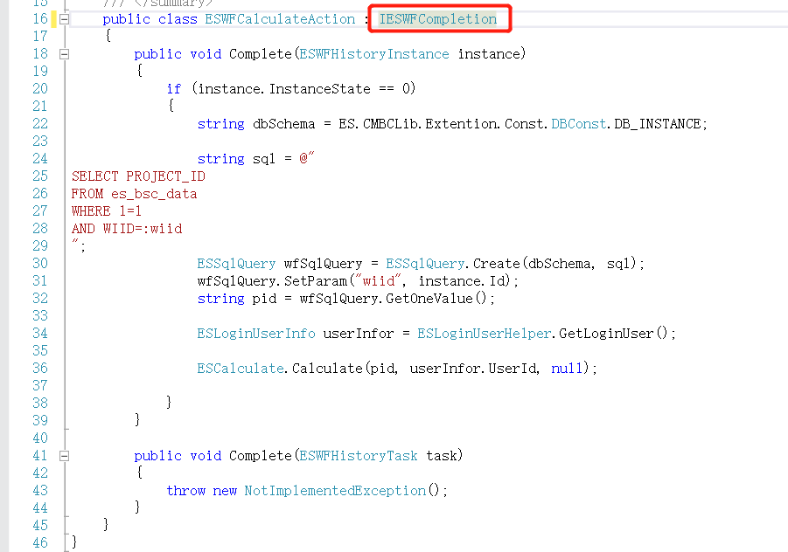Click InstanceState in the if condition
This screenshot has width=788, height=552.
tap(319, 89)
